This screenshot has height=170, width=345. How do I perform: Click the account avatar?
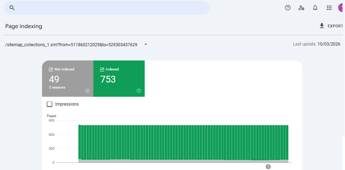tap(341, 8)
